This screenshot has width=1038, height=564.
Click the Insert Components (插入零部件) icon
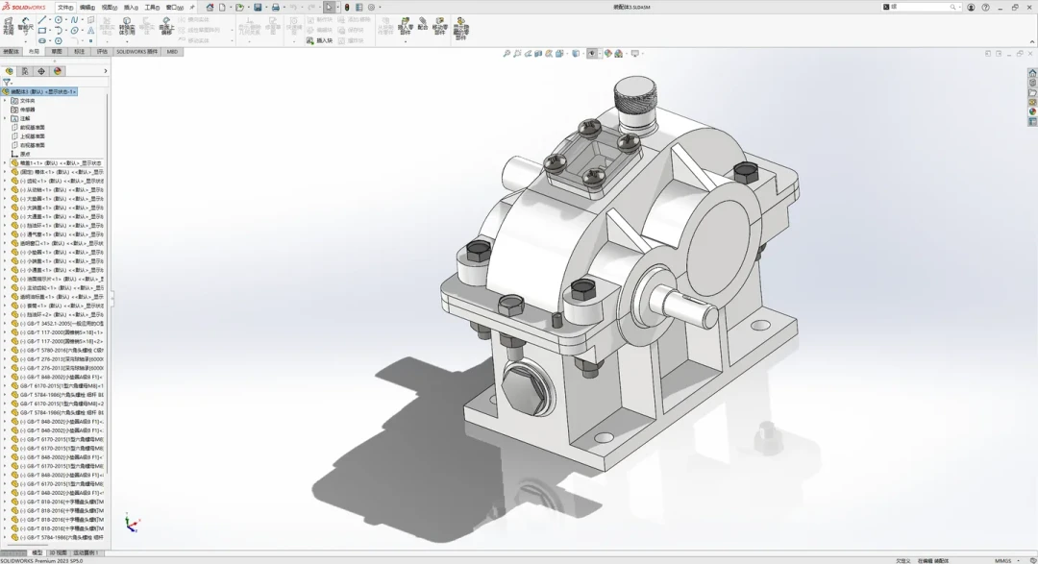click(406, 27)
